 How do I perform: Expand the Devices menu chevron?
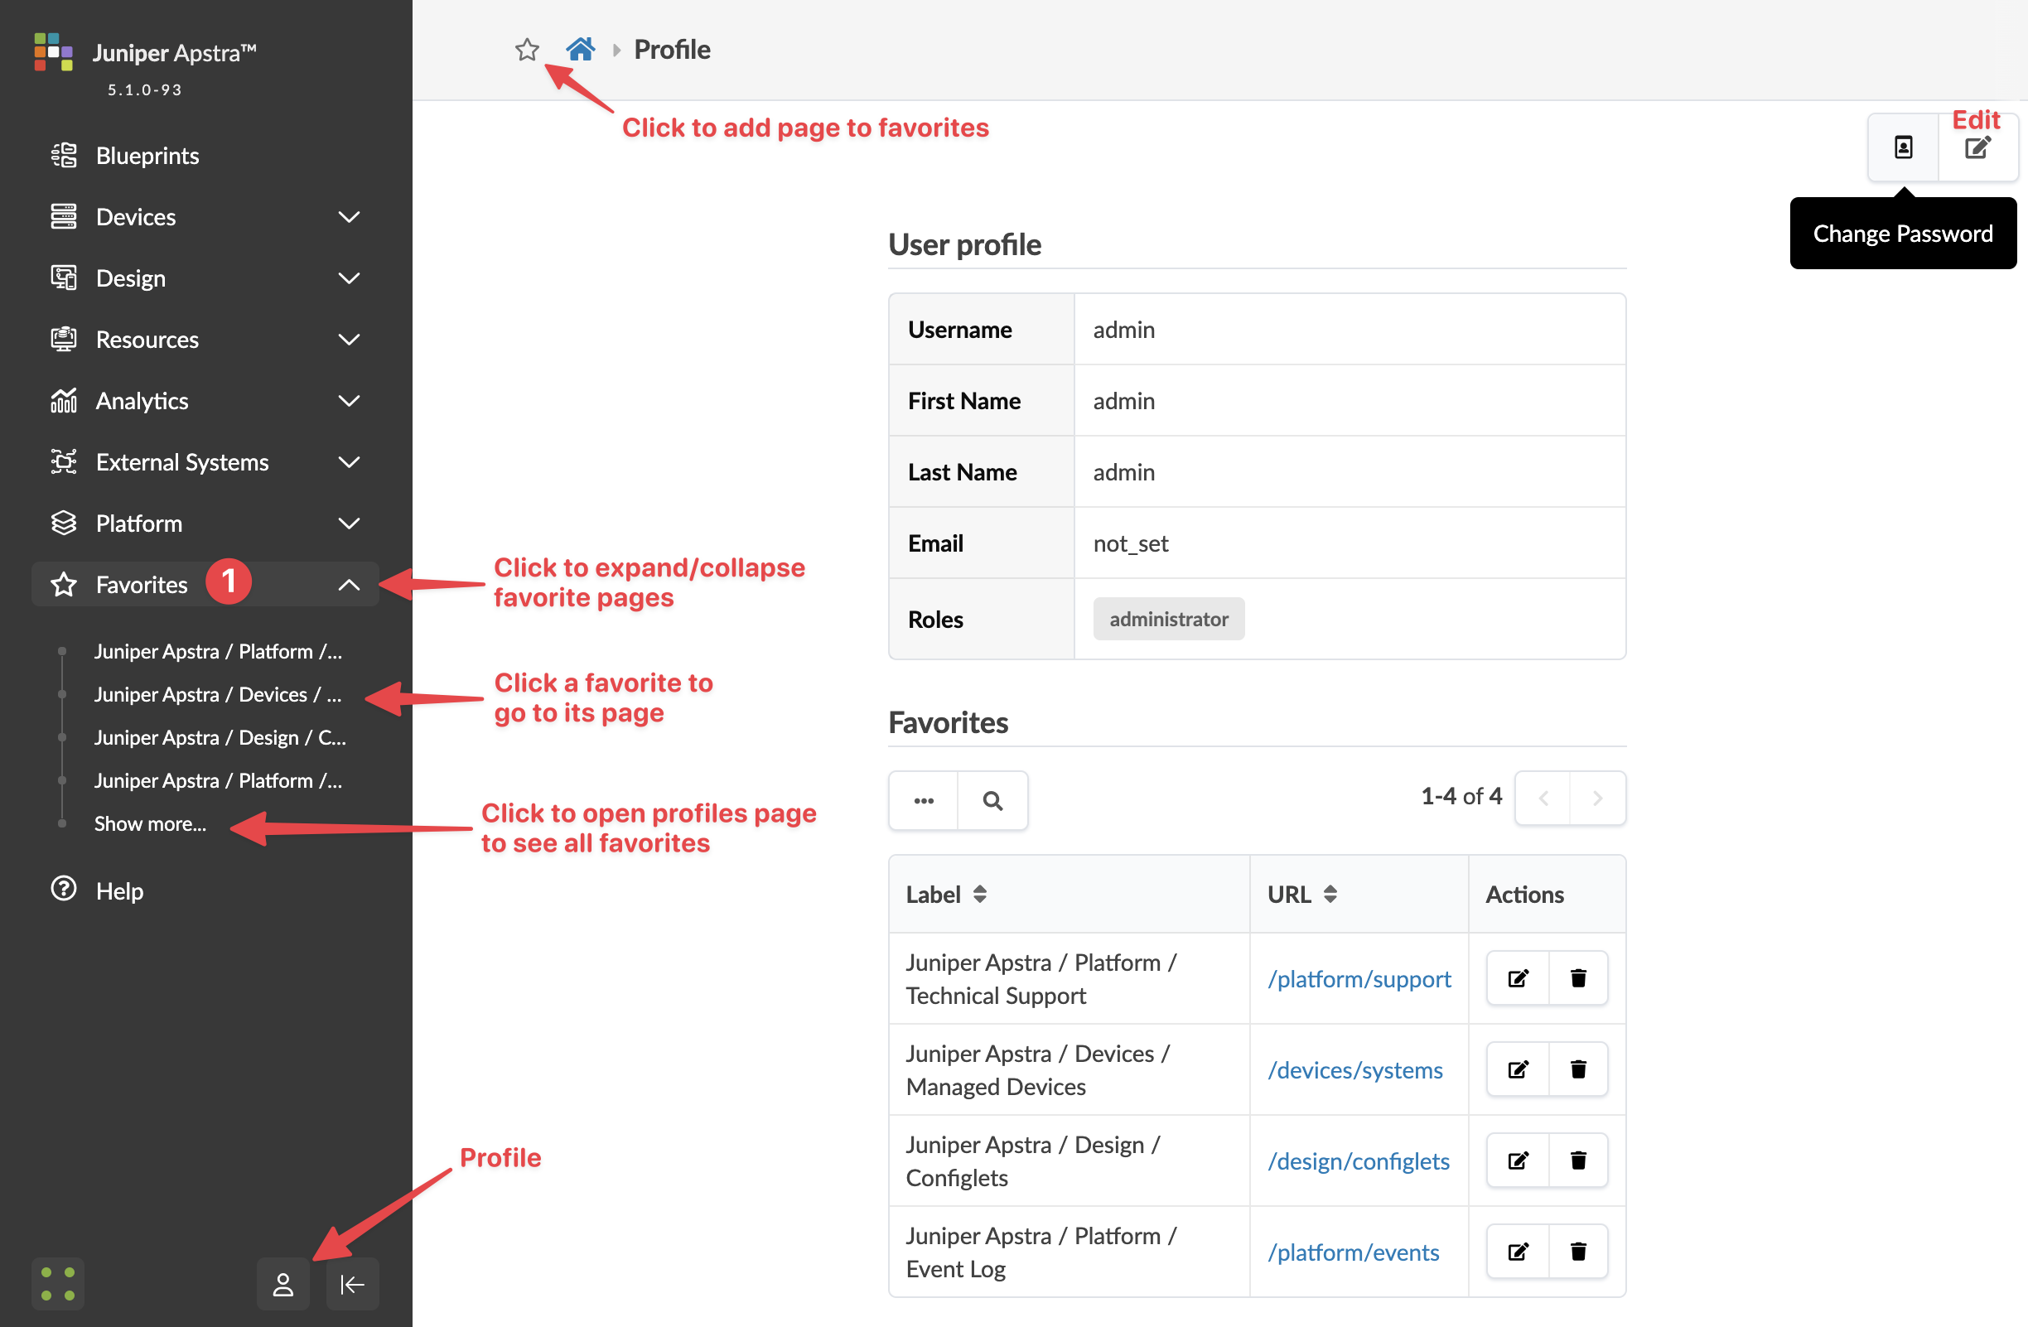pyautogui.click(x=349, y=217)
